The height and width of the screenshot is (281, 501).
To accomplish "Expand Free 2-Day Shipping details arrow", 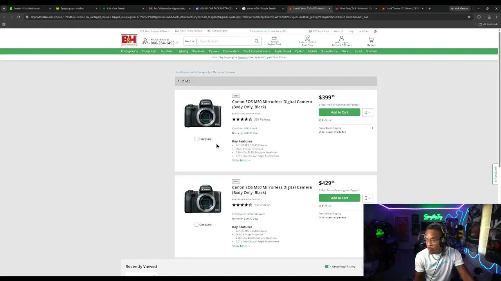I will (x=372, y=128).
